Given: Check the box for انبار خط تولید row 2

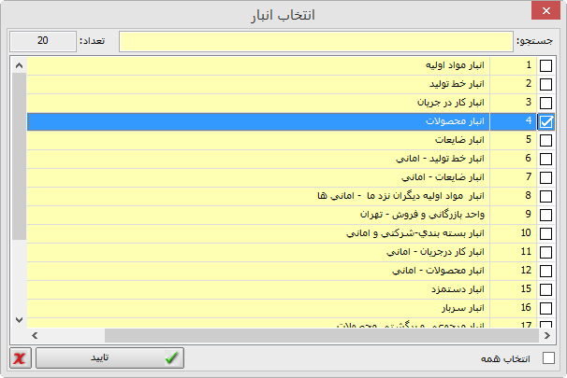Looking at the screenshot, I should pyautogui.click(x=545, y=84).
